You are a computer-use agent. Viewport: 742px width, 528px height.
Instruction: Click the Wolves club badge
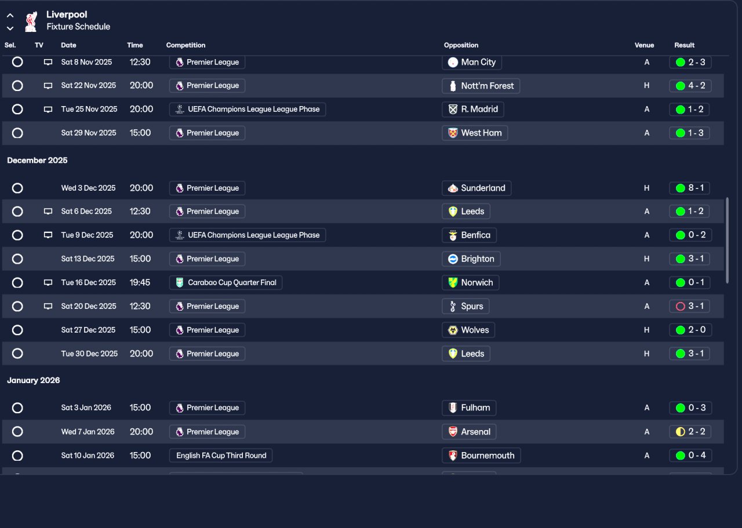coord(453,330)
